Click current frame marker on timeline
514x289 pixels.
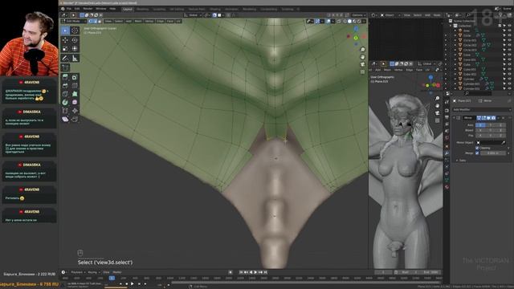[x=112, y=278]
